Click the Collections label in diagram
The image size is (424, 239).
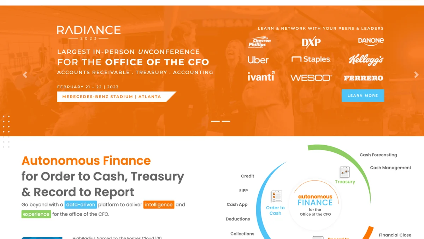pos(242,234)
